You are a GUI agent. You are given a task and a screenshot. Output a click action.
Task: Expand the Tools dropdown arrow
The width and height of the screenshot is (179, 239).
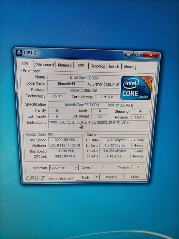point(96,177)
